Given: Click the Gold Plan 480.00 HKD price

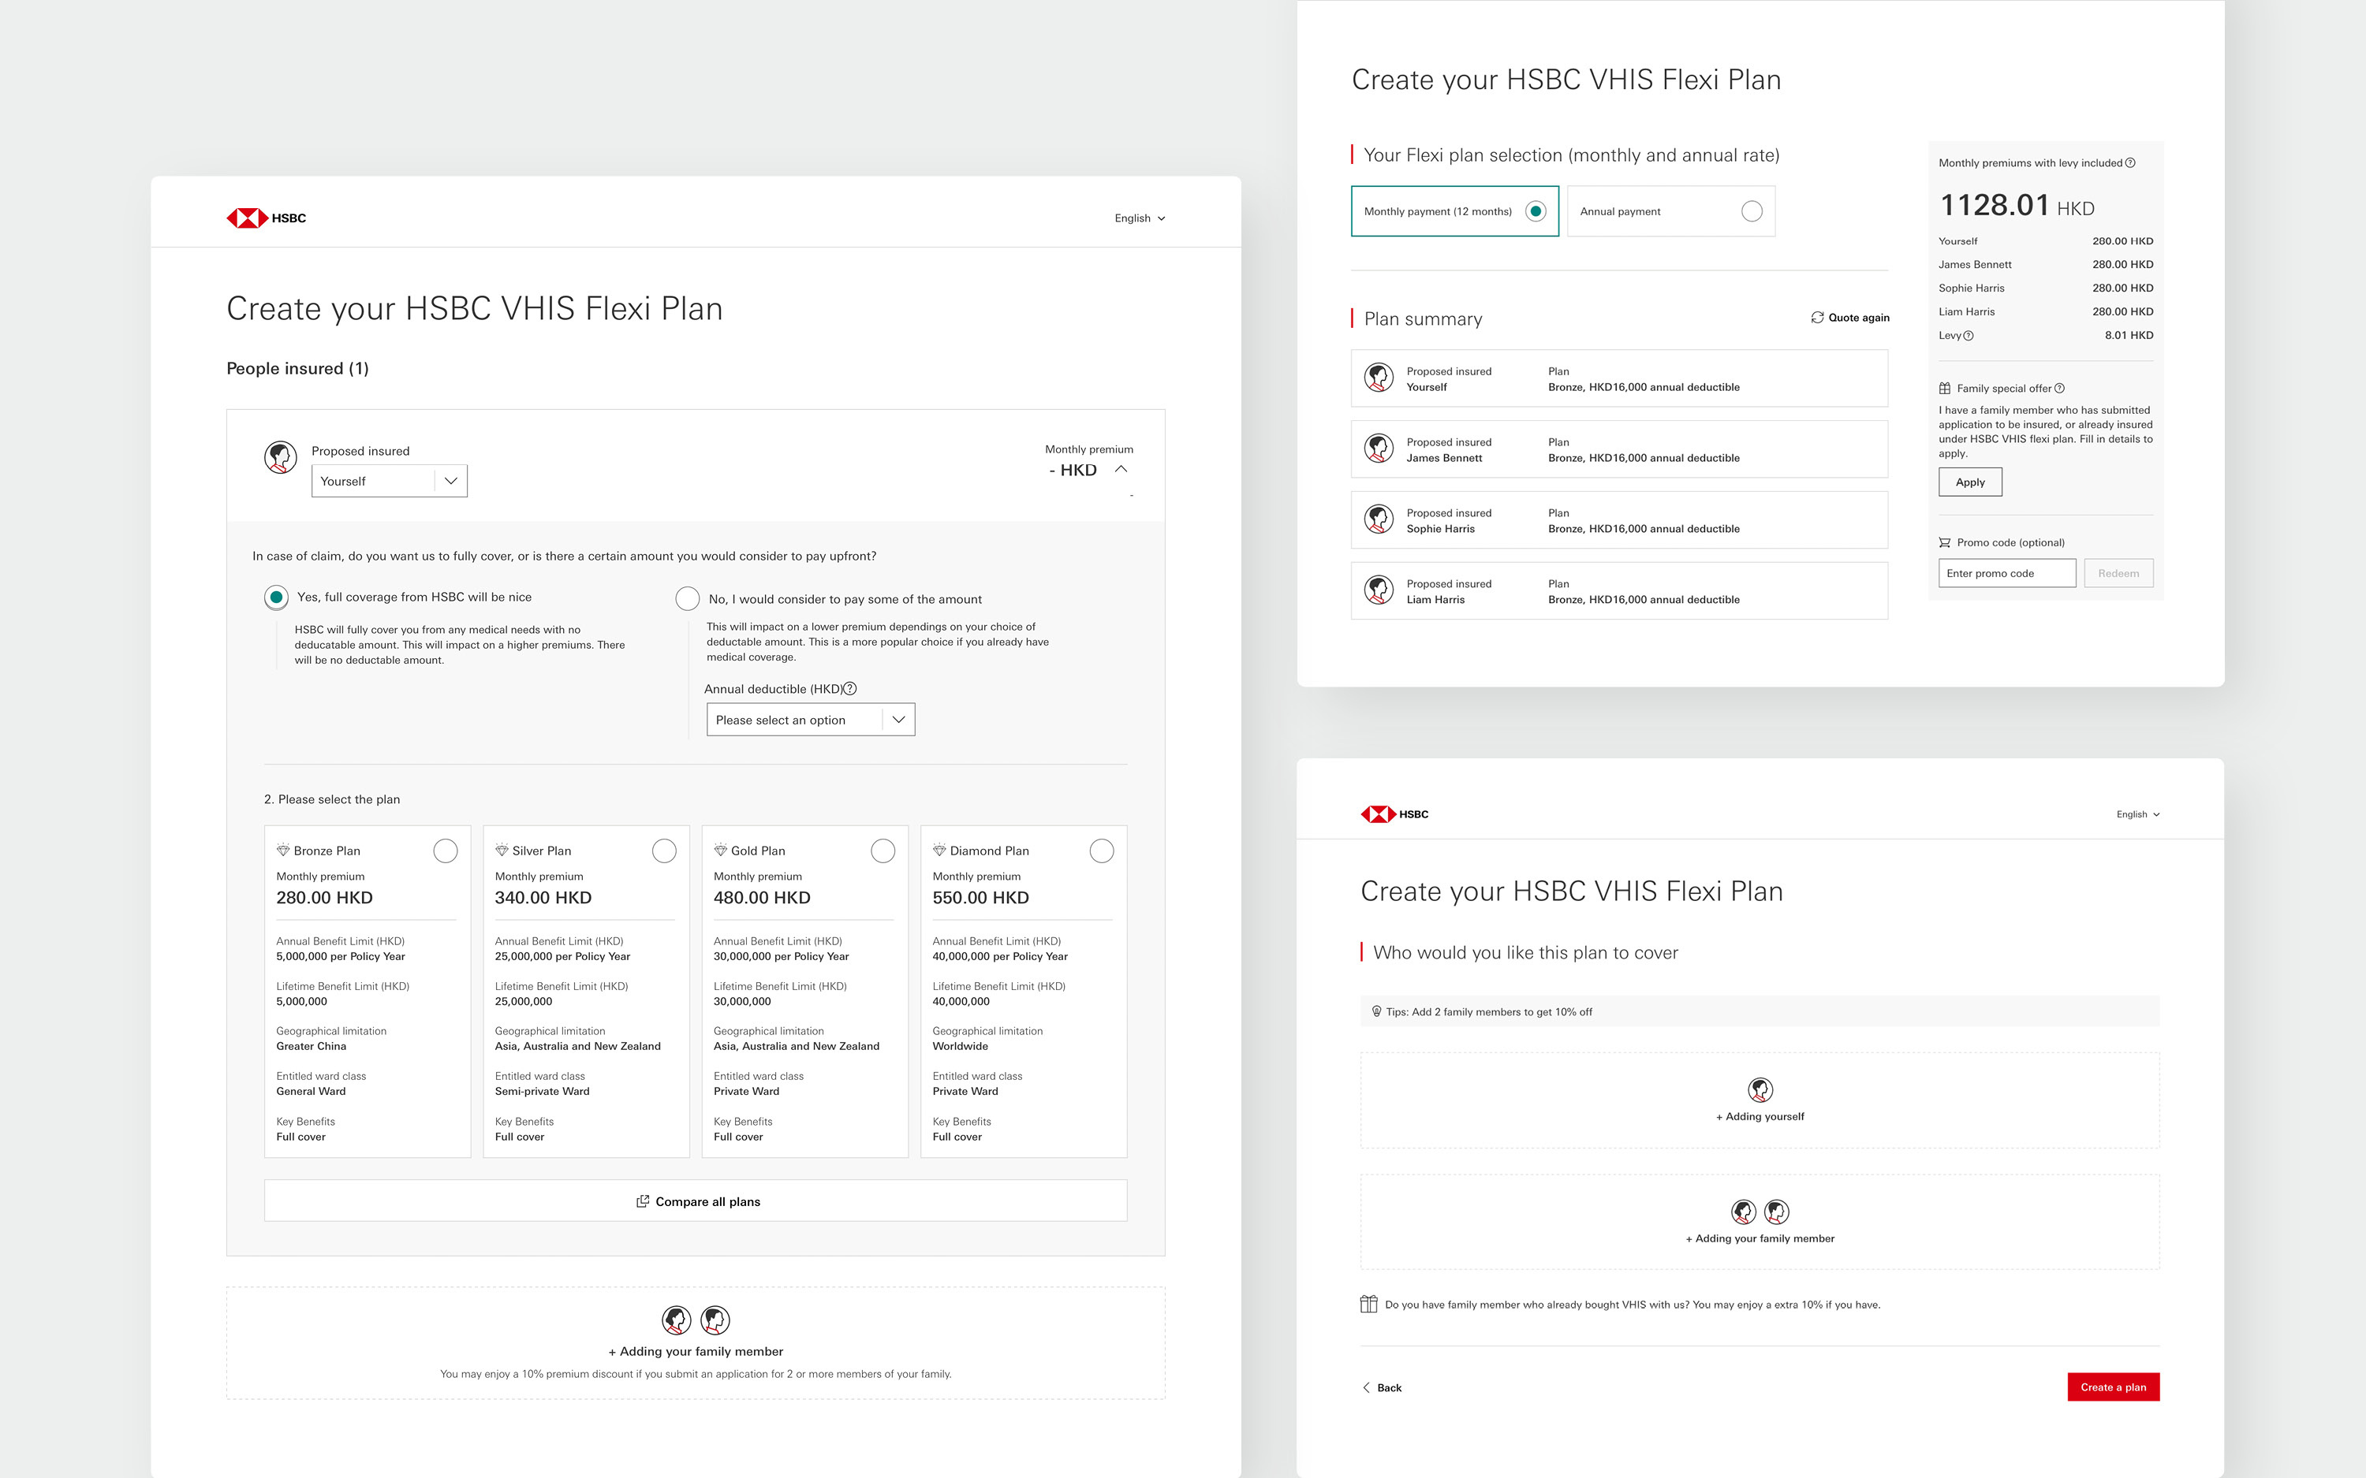Looking at the screenshot, I should point(763,897).
